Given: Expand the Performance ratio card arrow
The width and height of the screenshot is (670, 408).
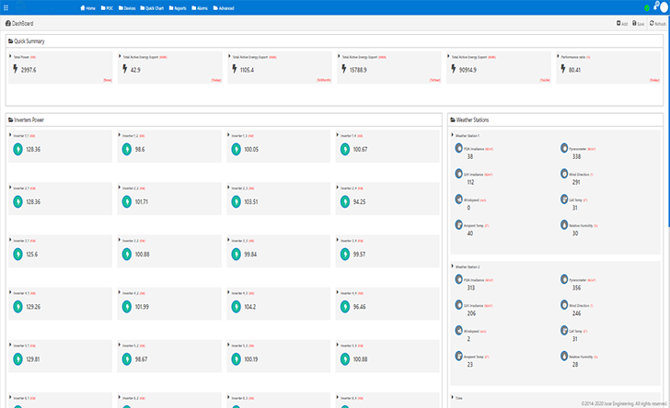Looking at the screenshot, I should coord(558,56).
